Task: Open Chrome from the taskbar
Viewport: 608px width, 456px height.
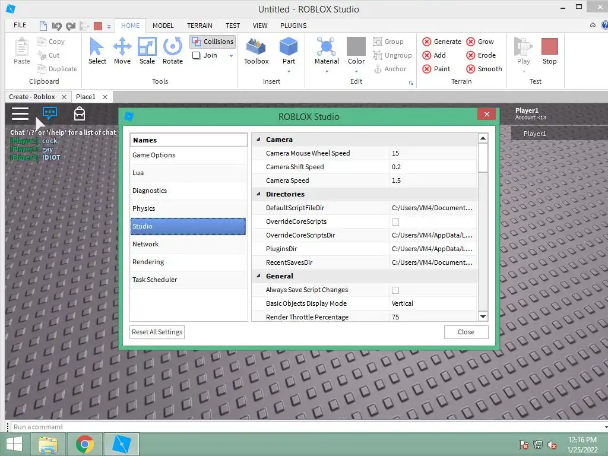Action: tap(85, 444)
